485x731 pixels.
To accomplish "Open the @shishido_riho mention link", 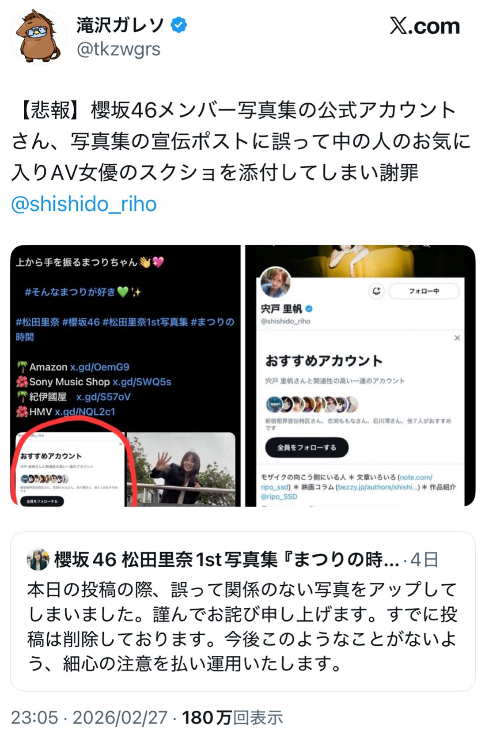I will [x=84, y=205].
